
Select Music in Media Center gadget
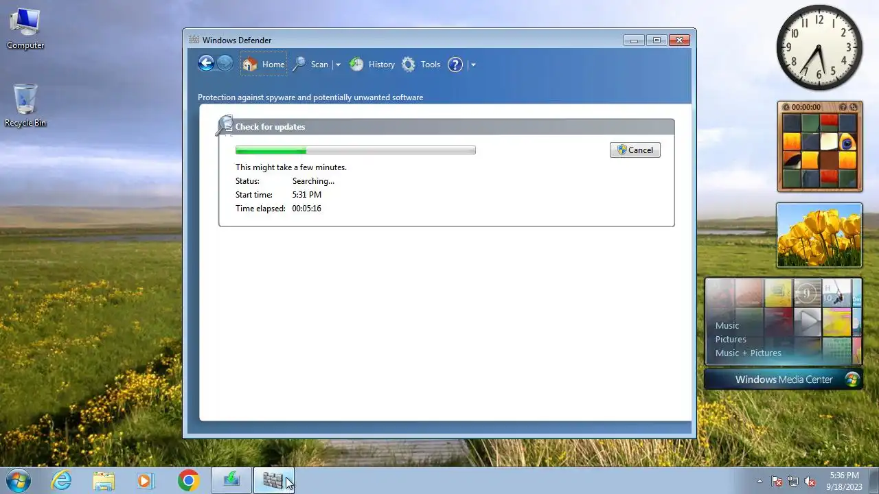(727, 325)
